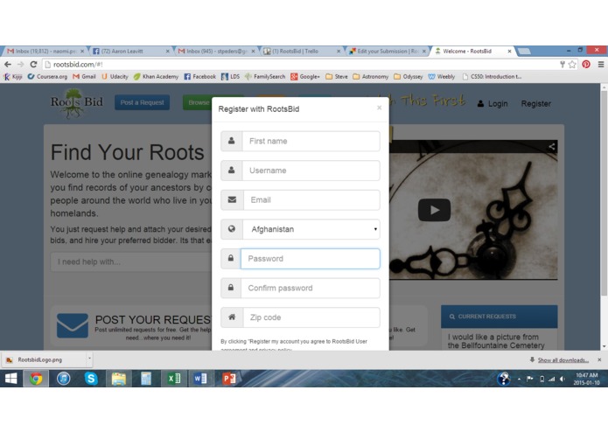
Task: Click the Chrome back arrow
Action: tap(8, 65)
